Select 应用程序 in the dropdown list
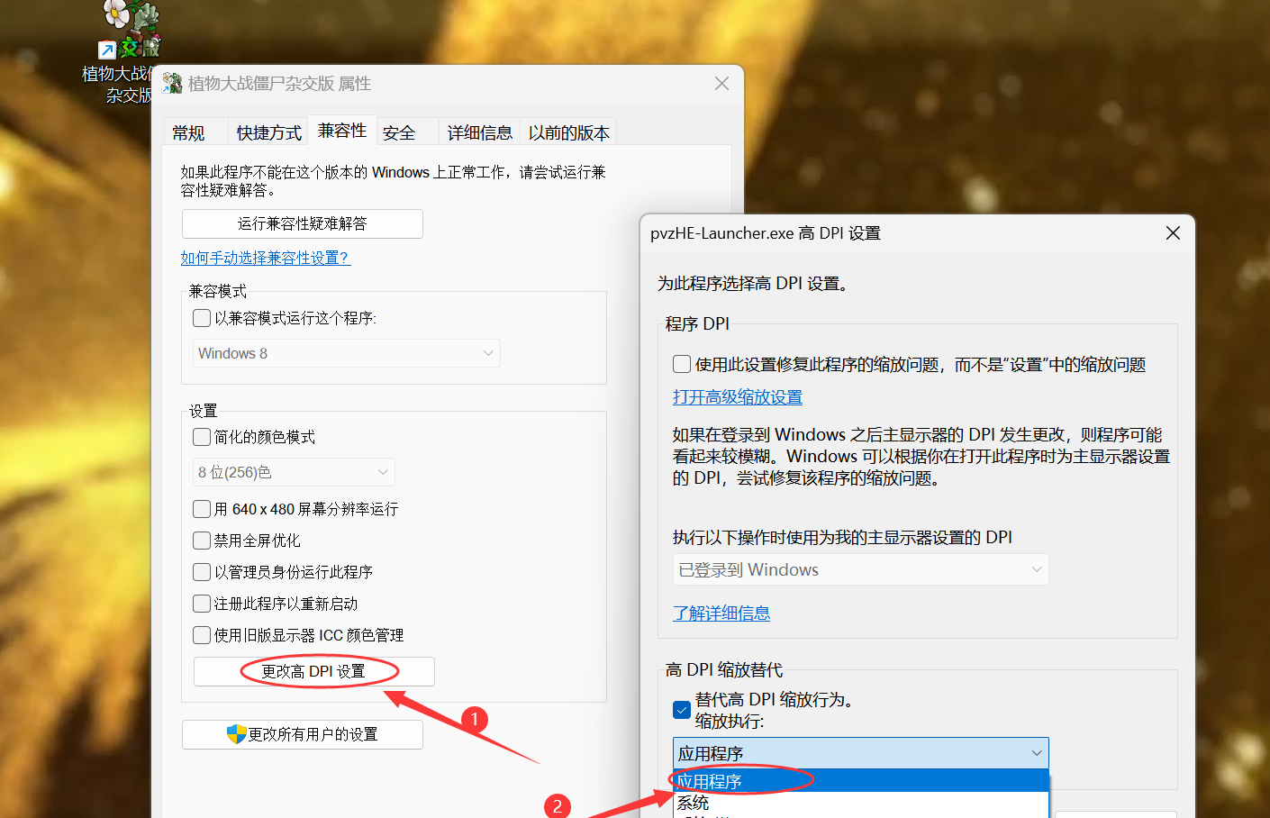 coord(861,781)
